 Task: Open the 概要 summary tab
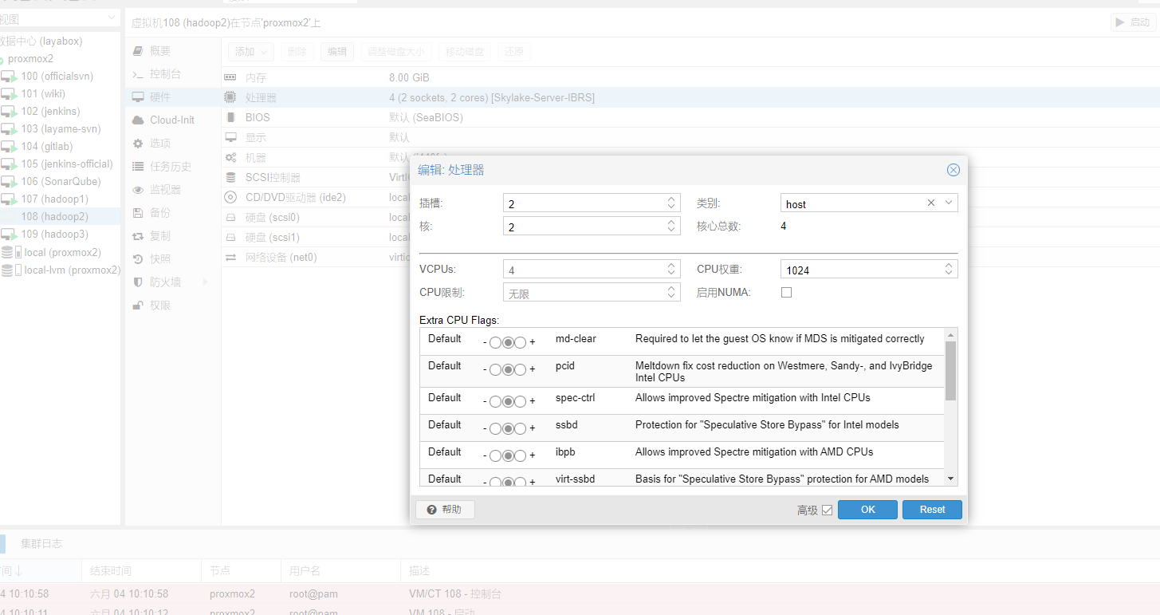click(x=172, y=50)
